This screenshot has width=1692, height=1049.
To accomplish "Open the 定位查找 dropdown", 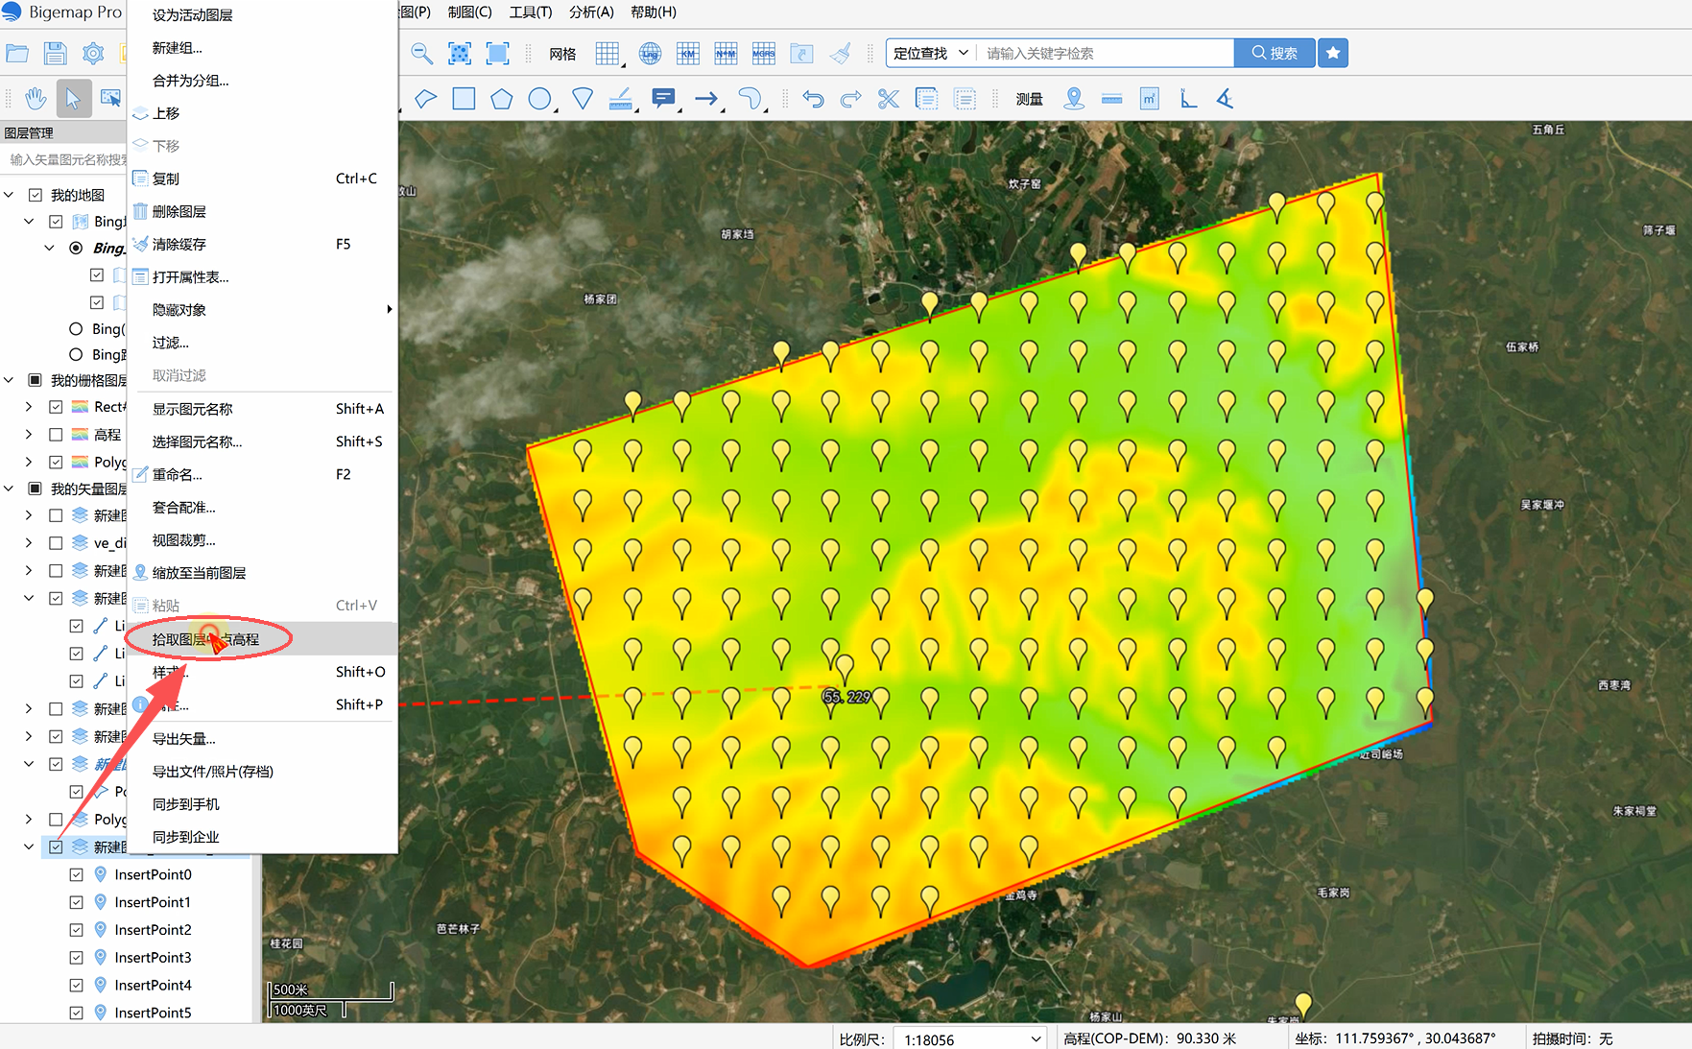I will (x=930, y=53).
